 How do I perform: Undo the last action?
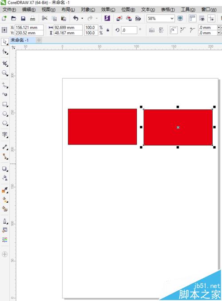[x=76, y=18]
